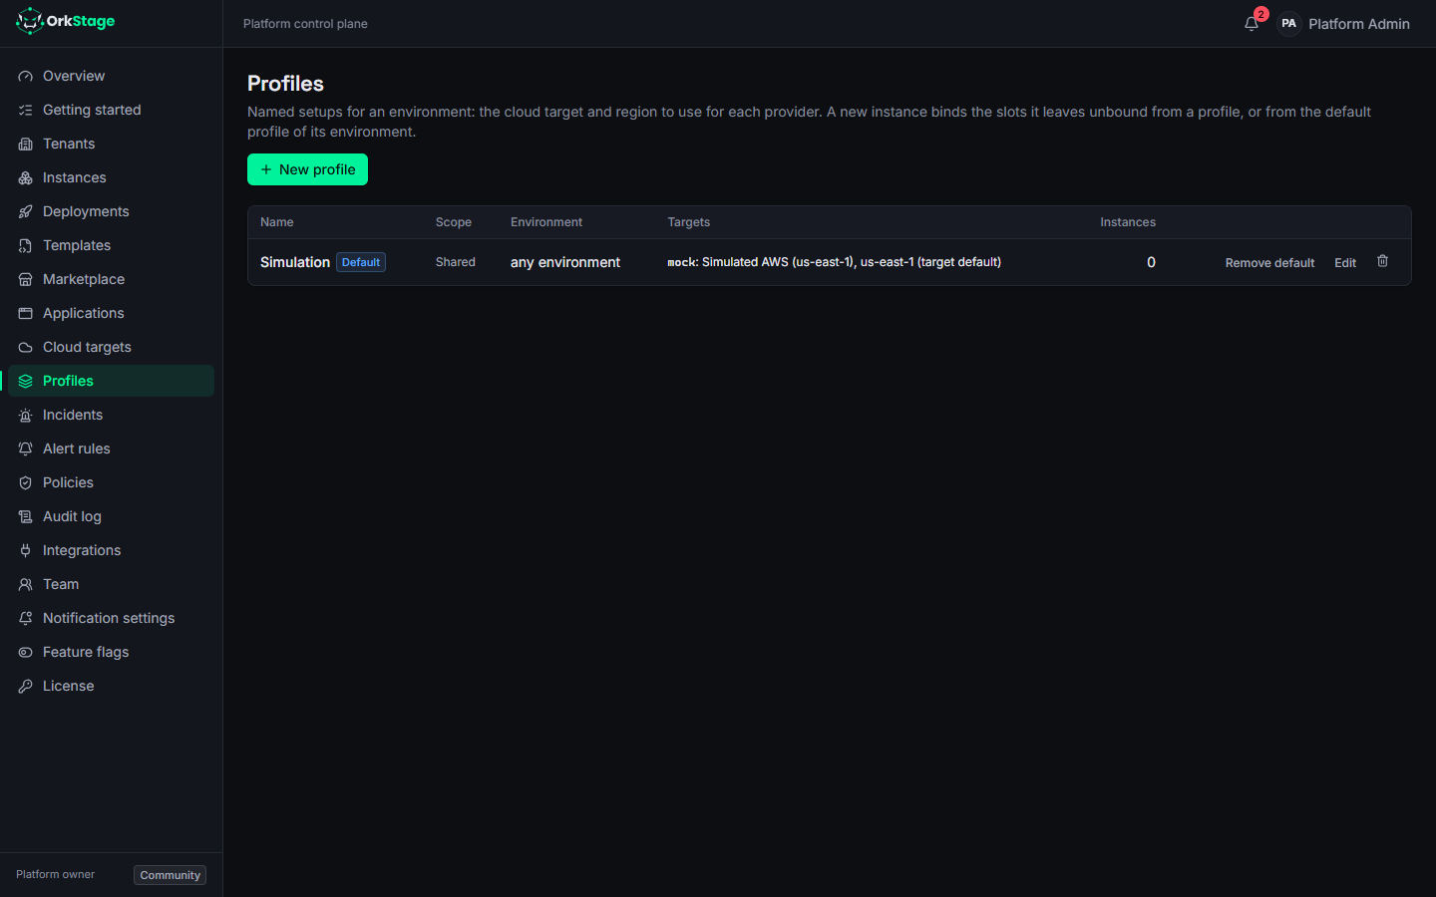Screen dimensions: 1436x897
Task: Click the mock Simulated AWS target text
Action: pos(835,262)
